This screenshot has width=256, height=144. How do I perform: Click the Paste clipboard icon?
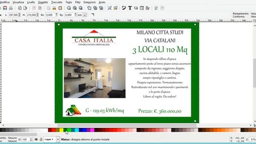60,8
